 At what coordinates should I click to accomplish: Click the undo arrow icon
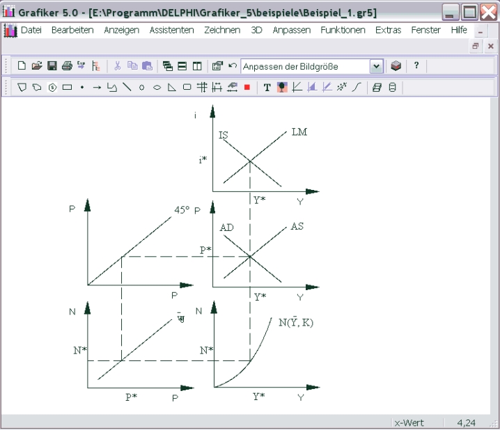point(233,66)
